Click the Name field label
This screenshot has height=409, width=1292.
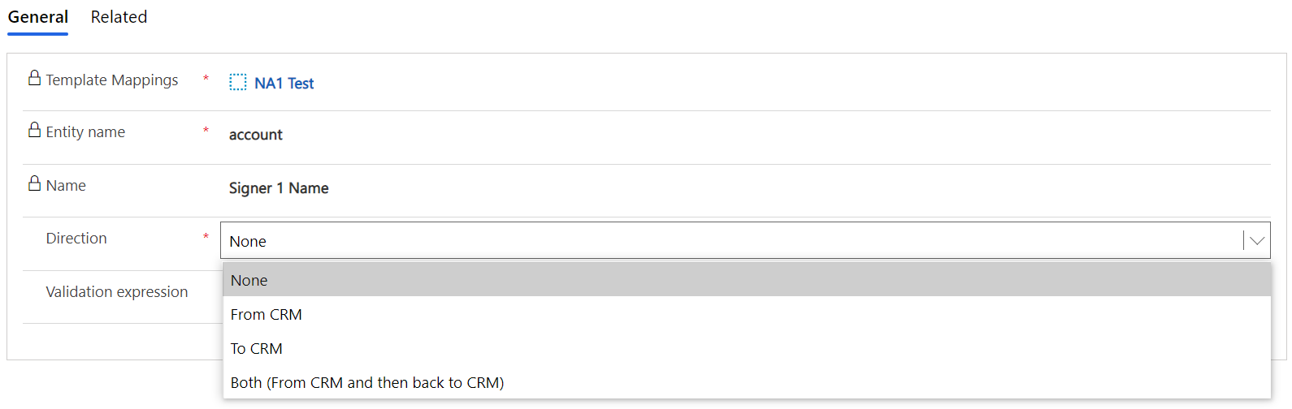[66, 185]
